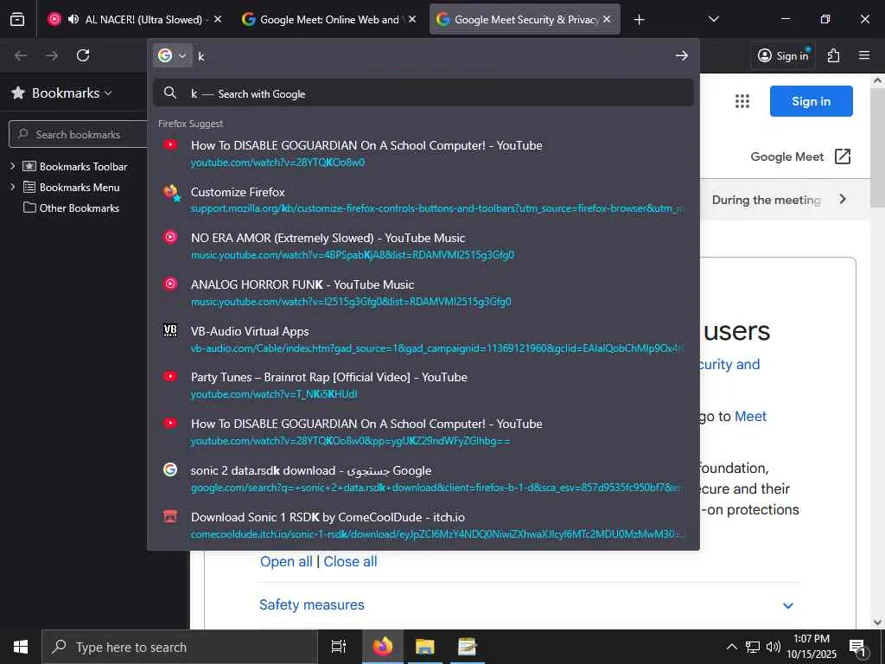Click the Close all link
The height and width of the screenshot is (664, 885).
click(350, 561)
